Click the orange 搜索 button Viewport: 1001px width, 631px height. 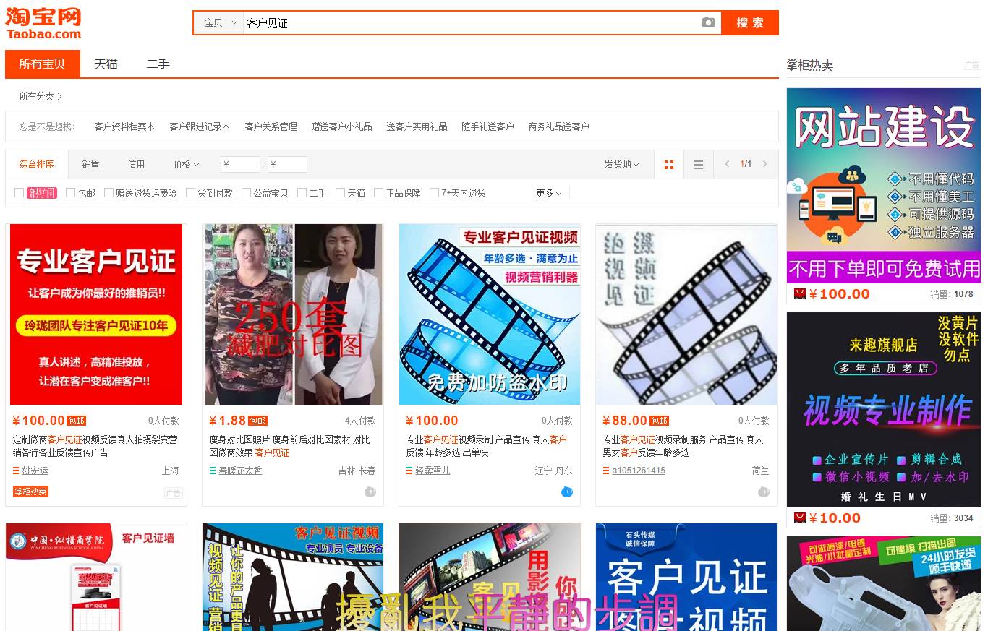coord(750,22)
